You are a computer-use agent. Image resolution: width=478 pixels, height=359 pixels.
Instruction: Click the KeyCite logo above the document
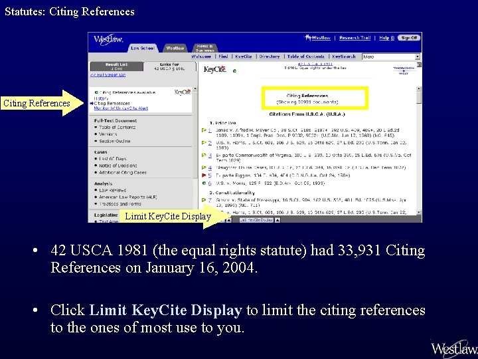(215, 69)
